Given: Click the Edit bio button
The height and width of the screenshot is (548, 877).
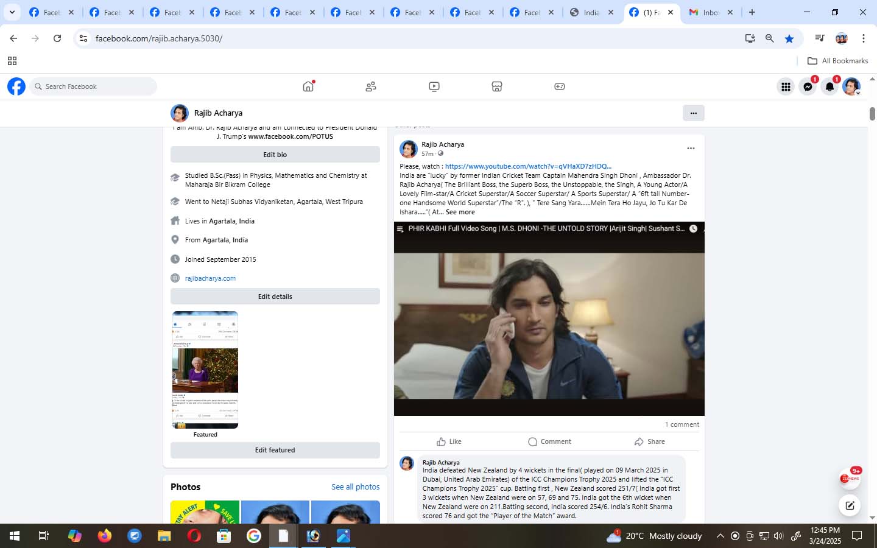Looking at the screenshot, I should (275, 155).
